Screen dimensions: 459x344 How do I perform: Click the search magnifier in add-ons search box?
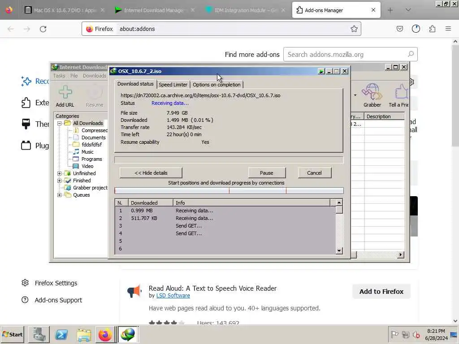click(x=411, y=54)
